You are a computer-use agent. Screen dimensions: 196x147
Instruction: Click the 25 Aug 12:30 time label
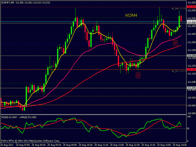[x=133, y=145]
